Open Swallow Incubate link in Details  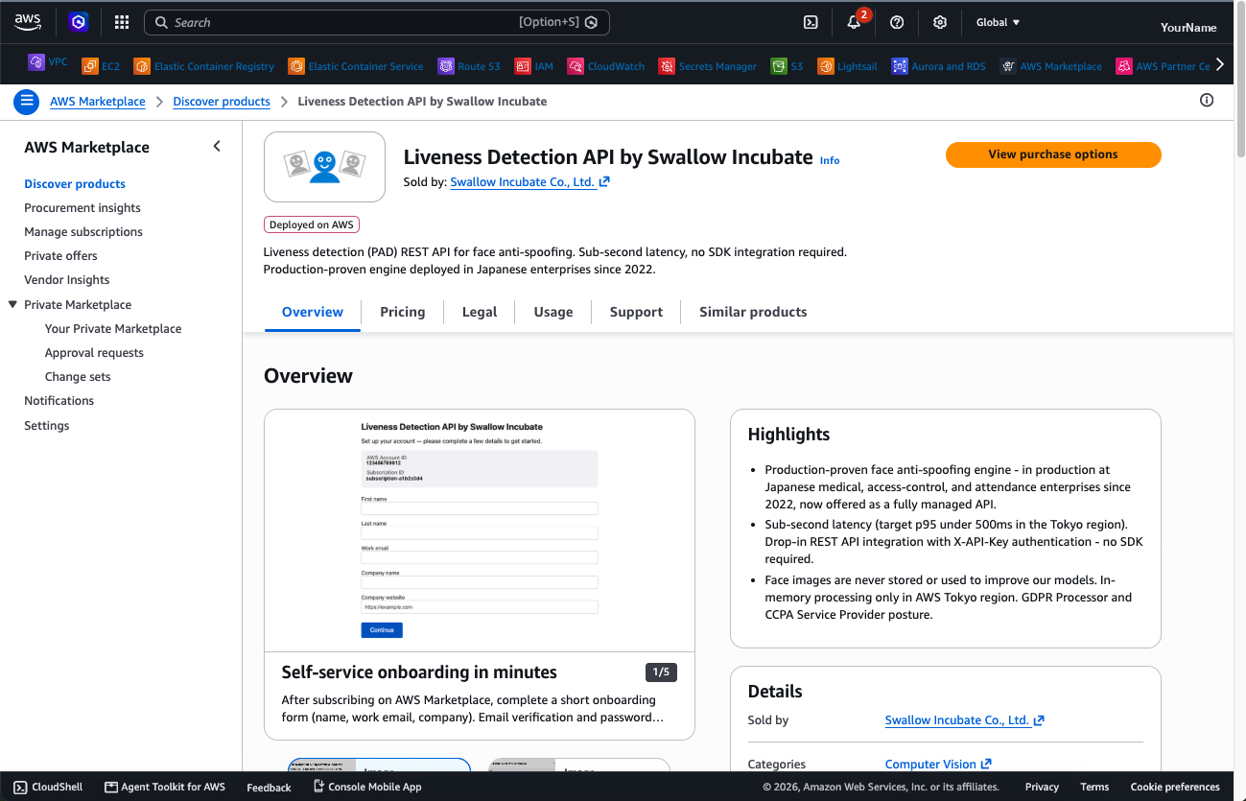[x=964, y=720]
